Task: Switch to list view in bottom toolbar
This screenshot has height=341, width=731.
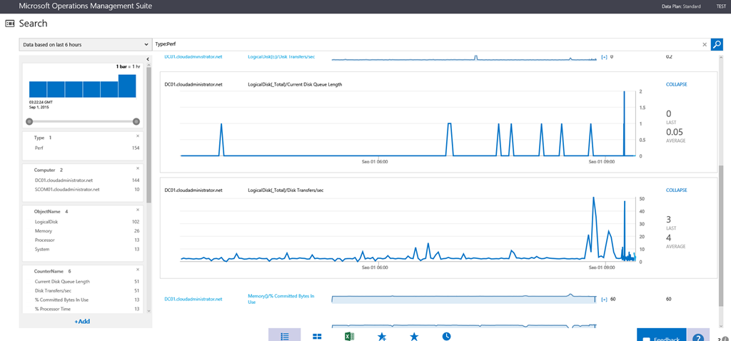Action: 284,336
